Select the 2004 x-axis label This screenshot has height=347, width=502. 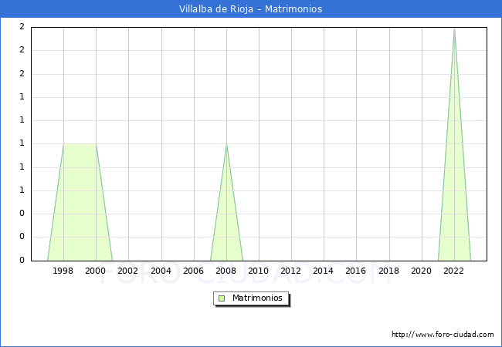161,271
